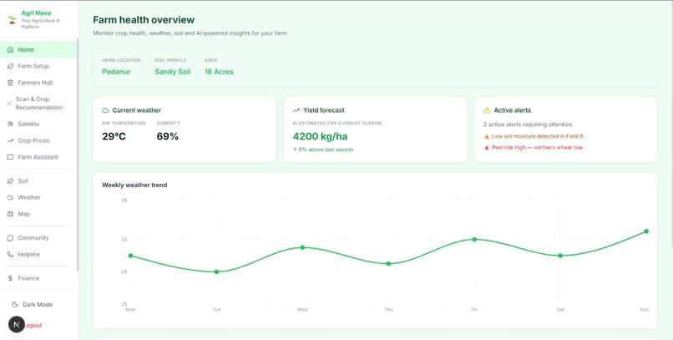Click the Sandy Soil profile value
The width and height of the screenshot is (673, 340).
[x=173, y=72]
